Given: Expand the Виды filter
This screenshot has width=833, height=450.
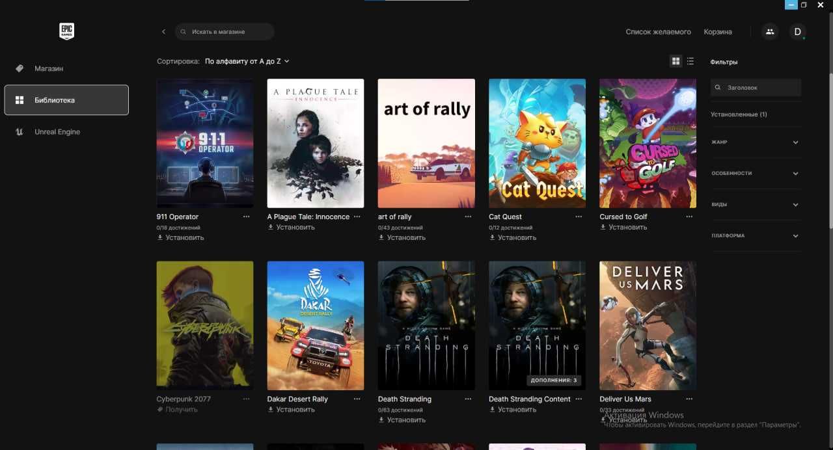Looking at the screenshot, I should (756, 204).
